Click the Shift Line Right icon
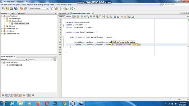The image size is (189, 106). pos(118,17)
